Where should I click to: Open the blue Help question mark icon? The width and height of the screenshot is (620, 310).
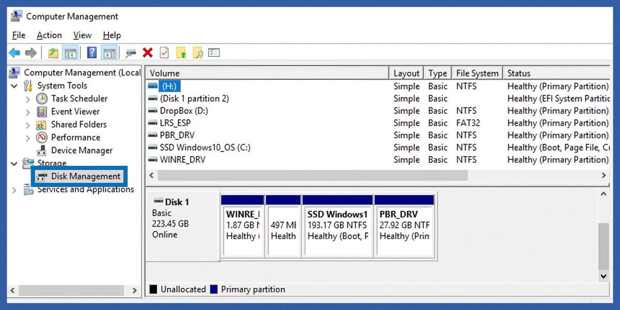click(92, 52)
